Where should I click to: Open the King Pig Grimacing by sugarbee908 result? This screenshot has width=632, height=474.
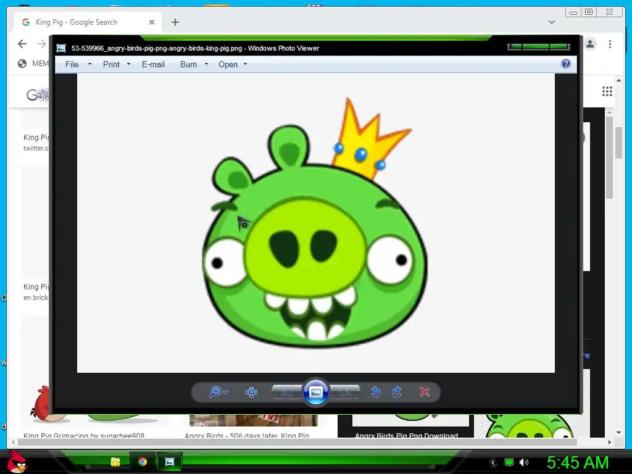click(x=84, y=435)
